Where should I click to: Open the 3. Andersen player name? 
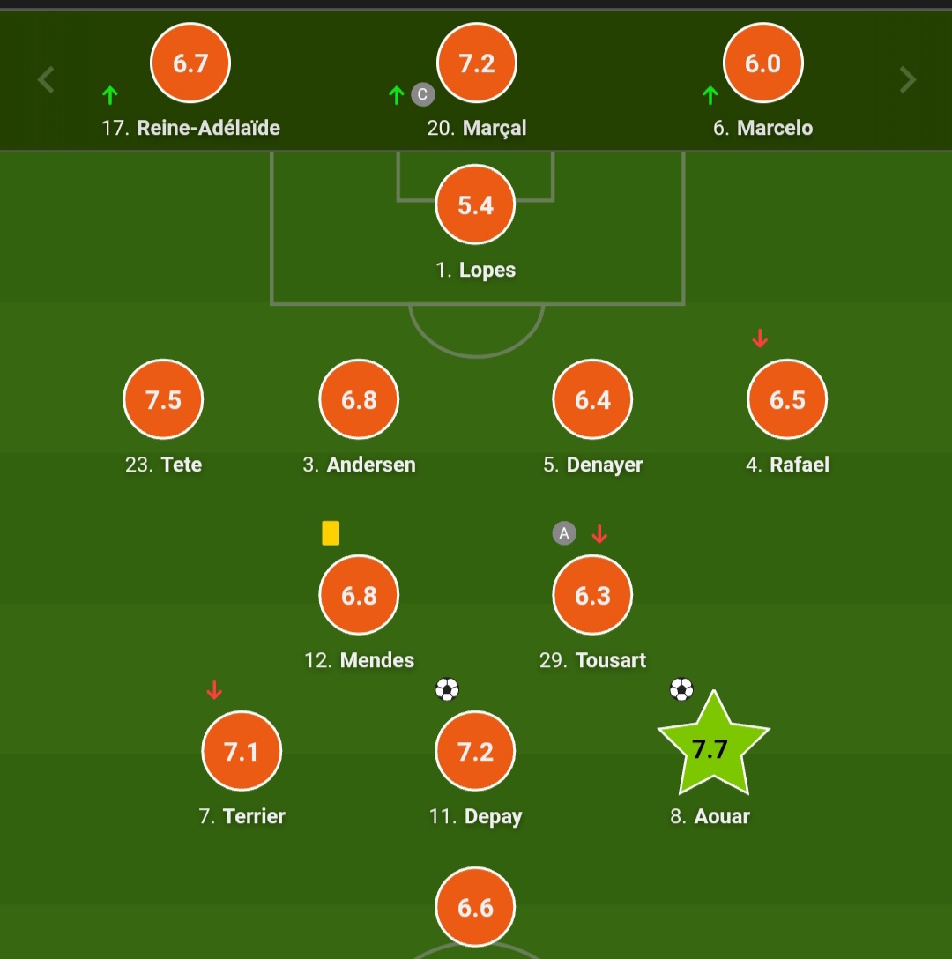(359, 465)
